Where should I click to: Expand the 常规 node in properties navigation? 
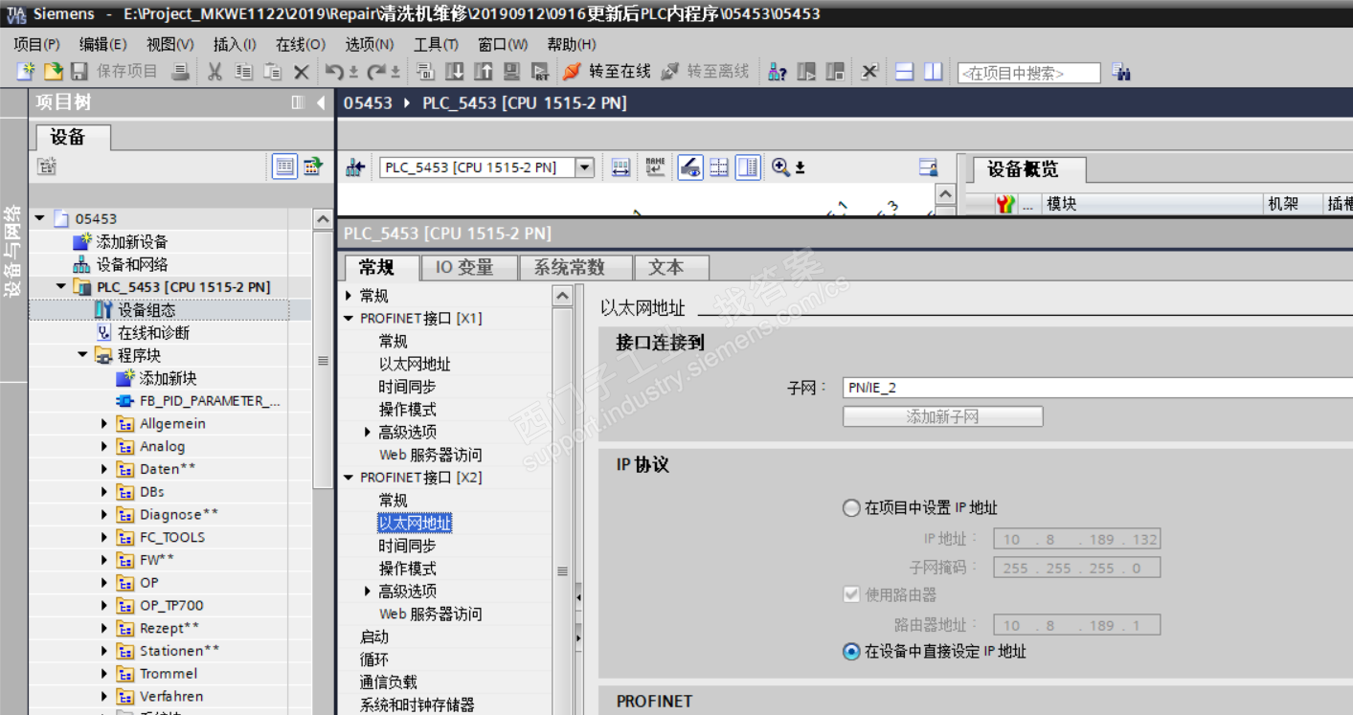coord(349,296)
